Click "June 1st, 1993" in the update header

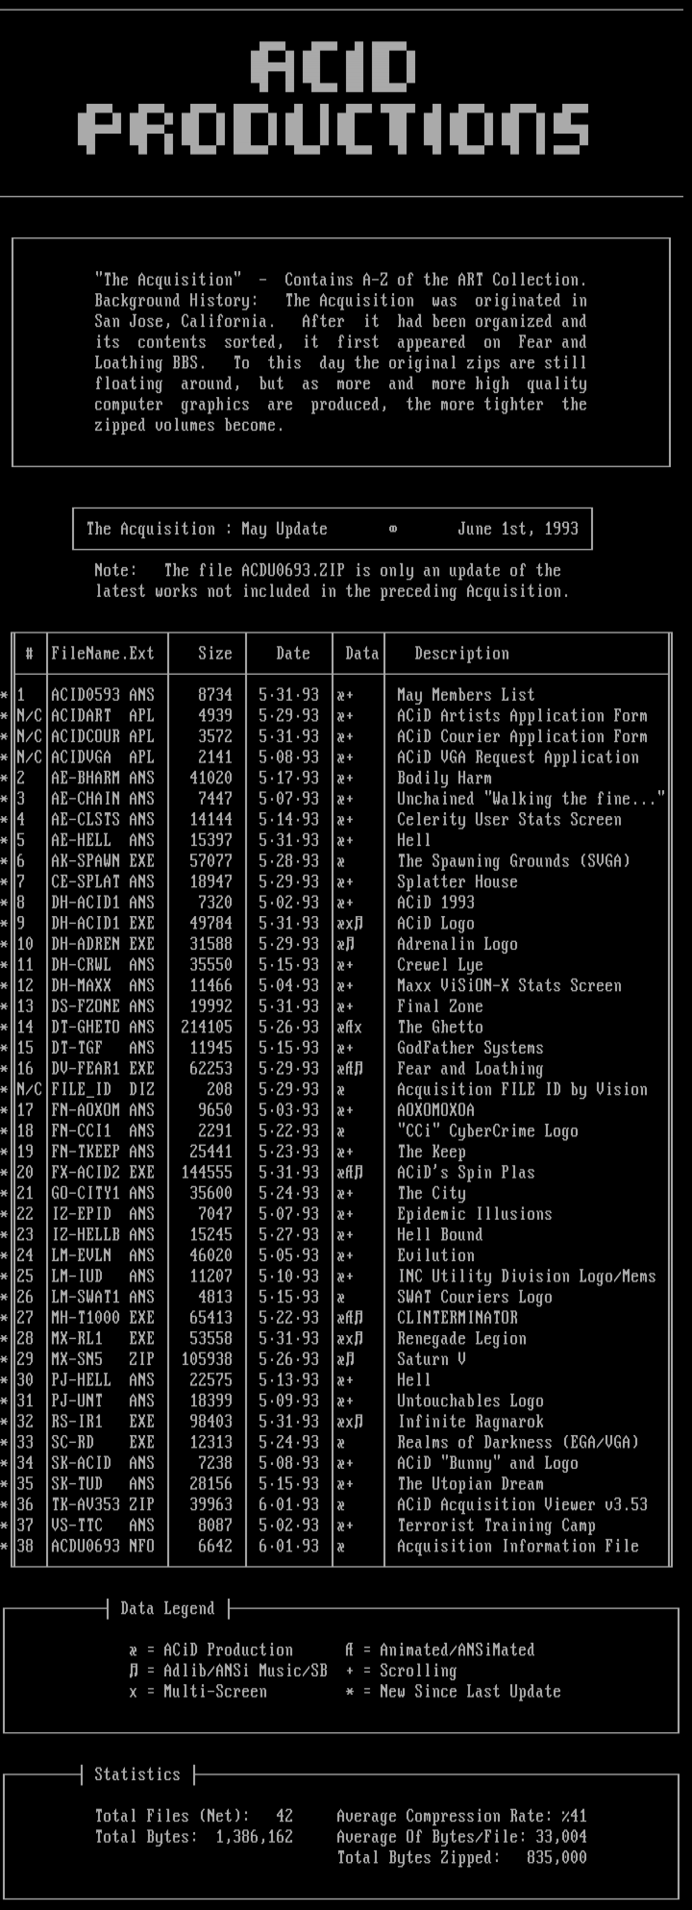point(518,529)
